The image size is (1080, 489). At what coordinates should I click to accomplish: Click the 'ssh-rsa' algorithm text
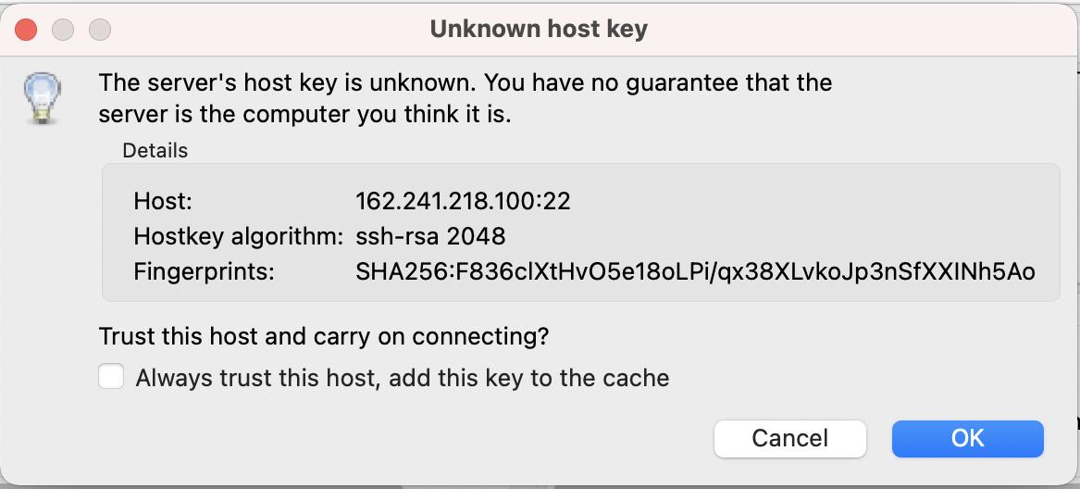[397, 236]
